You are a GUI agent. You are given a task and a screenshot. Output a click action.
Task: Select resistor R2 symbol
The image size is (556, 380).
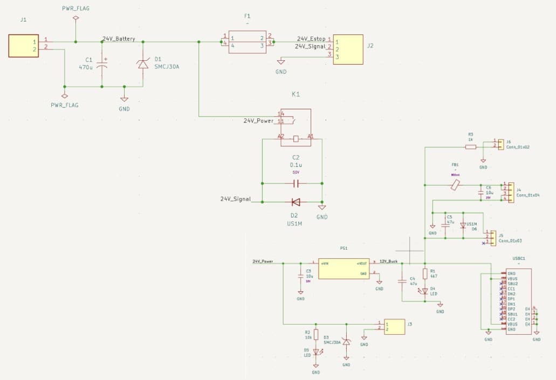point(316,335)
